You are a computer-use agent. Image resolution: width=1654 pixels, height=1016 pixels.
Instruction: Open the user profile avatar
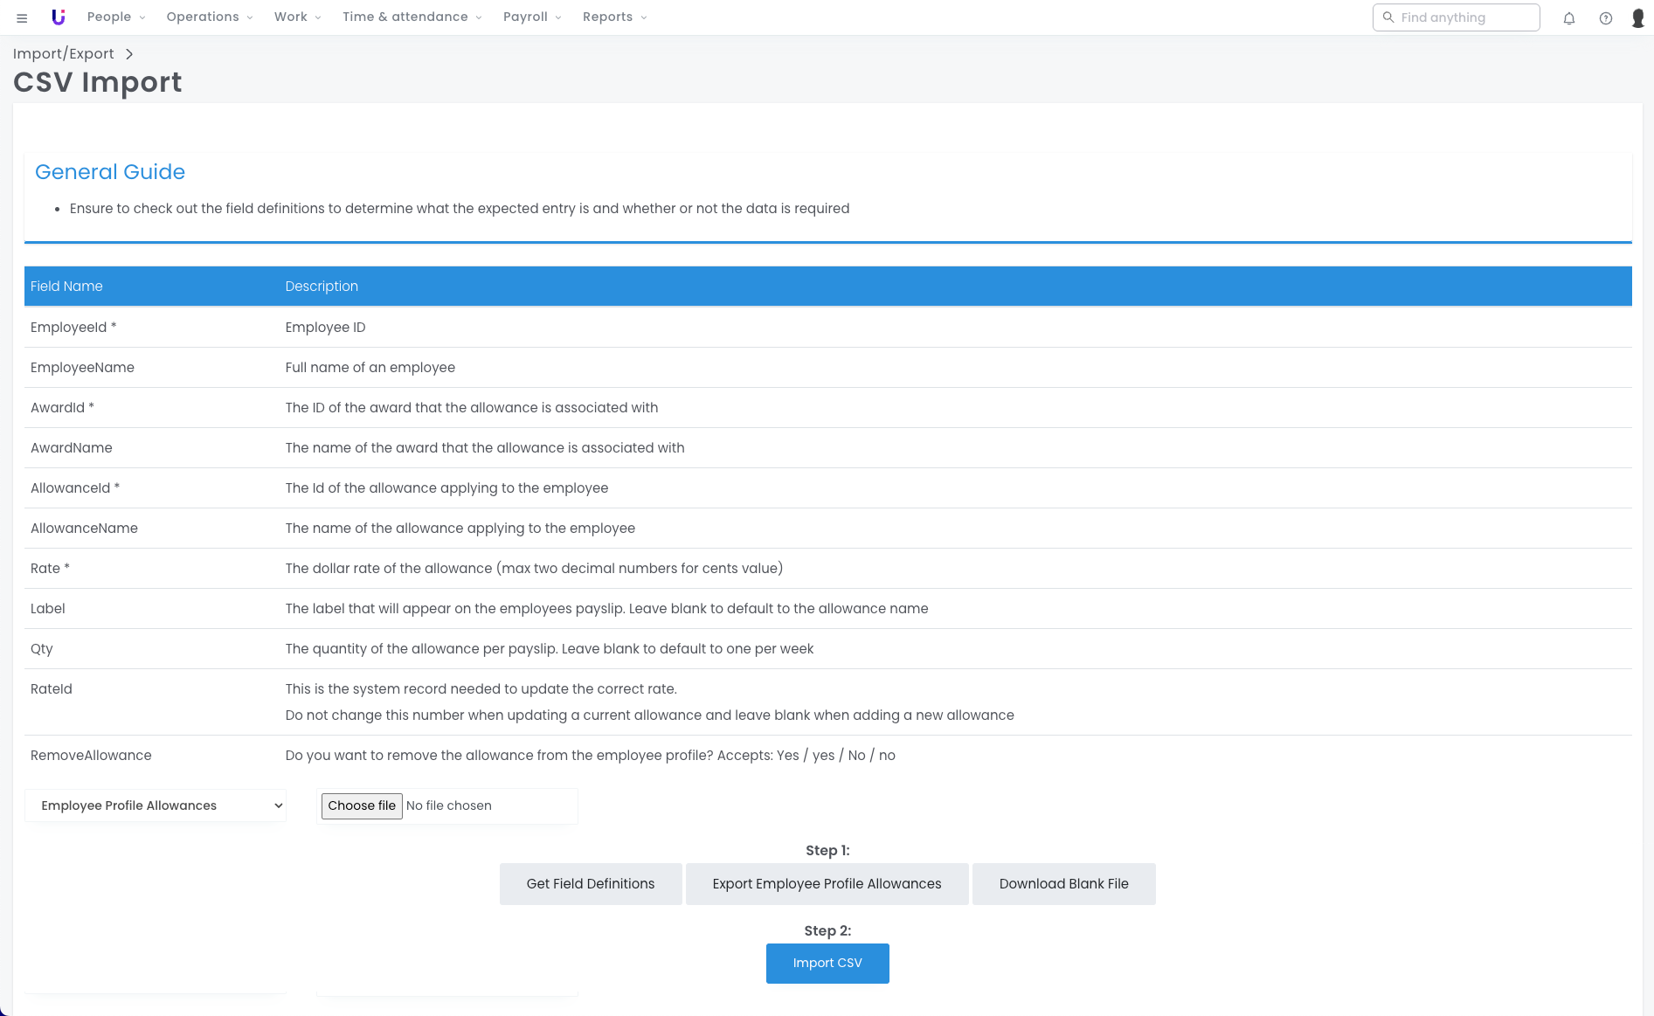point(1638,18)
